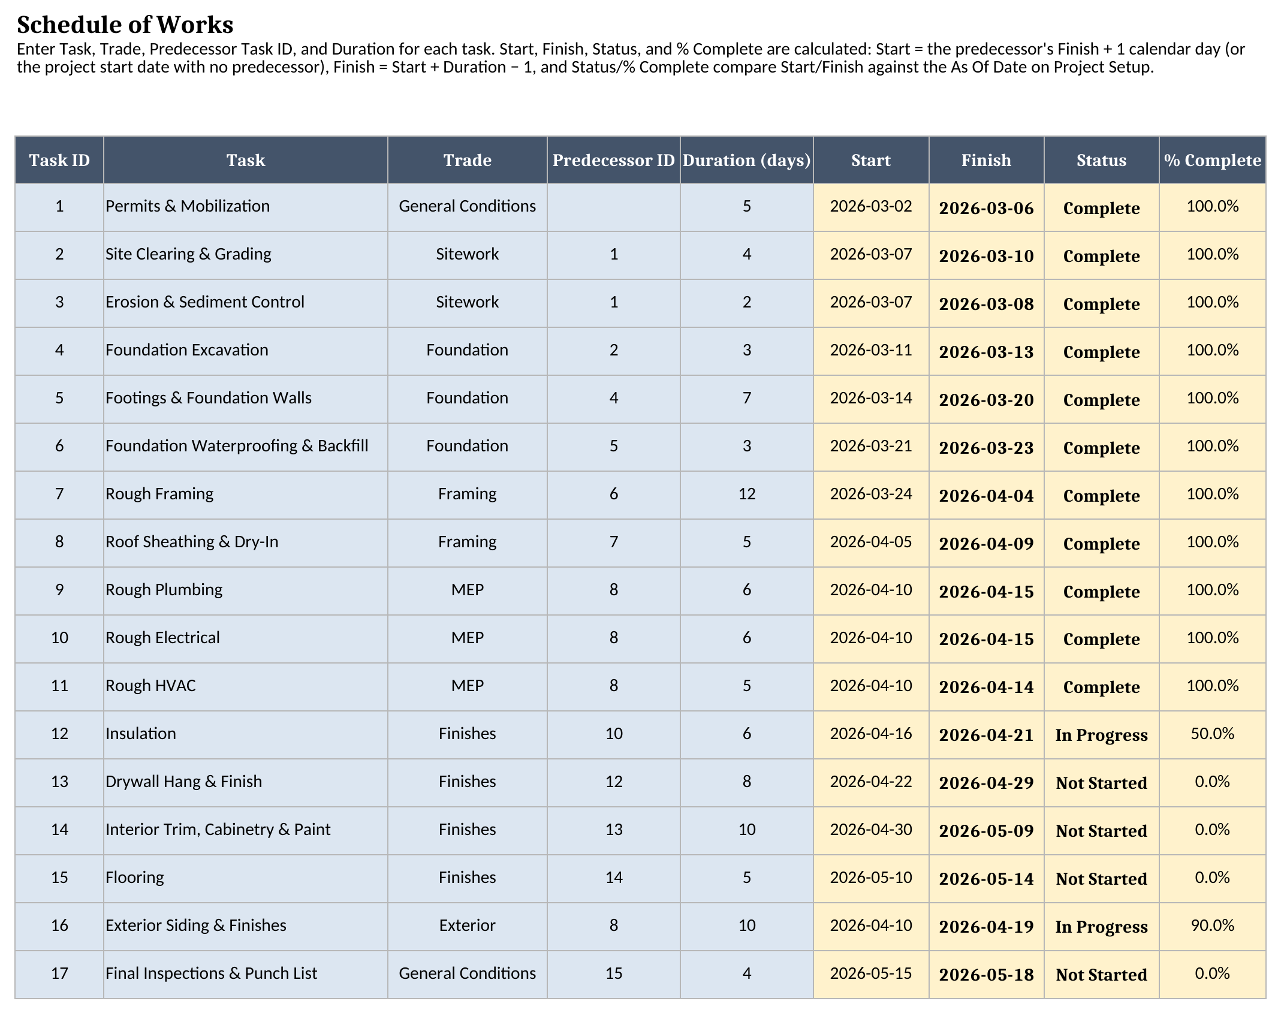The width and height of the screenshot is (1281, 1013).
Task: Select Finish date '2026-03-06'
Action: (987, 207)
